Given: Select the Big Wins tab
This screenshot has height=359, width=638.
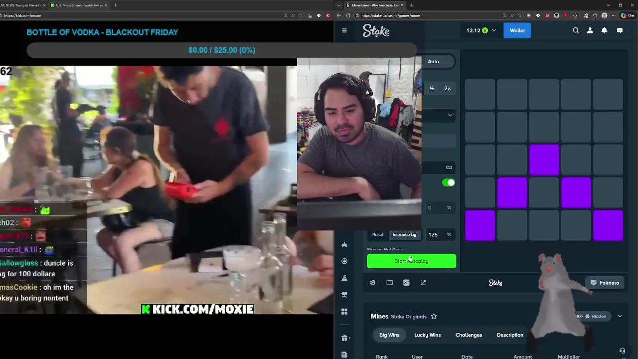Looking at the screenshot, I should [x=389, y=335].
